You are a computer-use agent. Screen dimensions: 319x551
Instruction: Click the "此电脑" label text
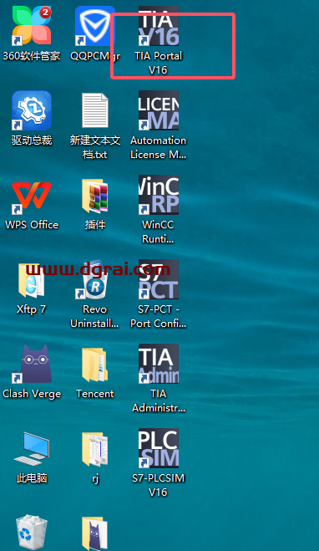[32, 478]
